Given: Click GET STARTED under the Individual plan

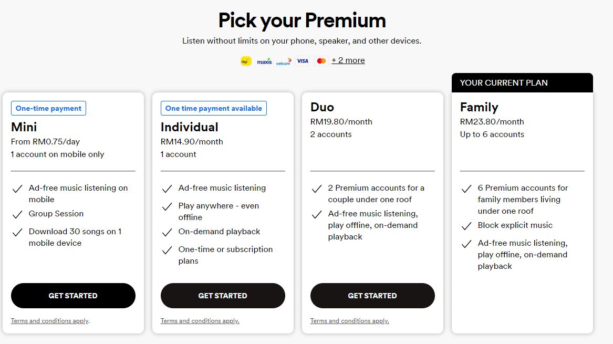Looking at the screenshot, I should pyautogui.click(x=223, y=295).
